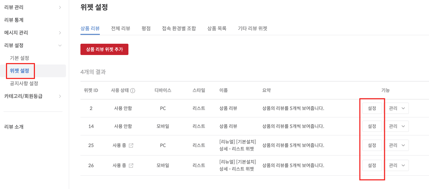
Task: Collapse the 리뷰 설정 sidebar section
Action: (60, 45)
